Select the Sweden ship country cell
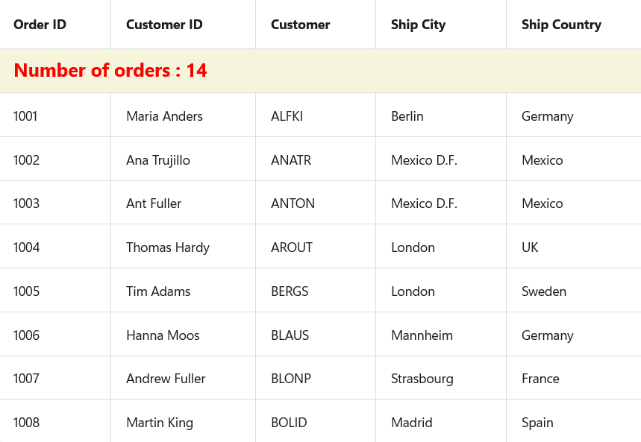The width and height of the screenshot is (641, 442). (x=544, y=291)
